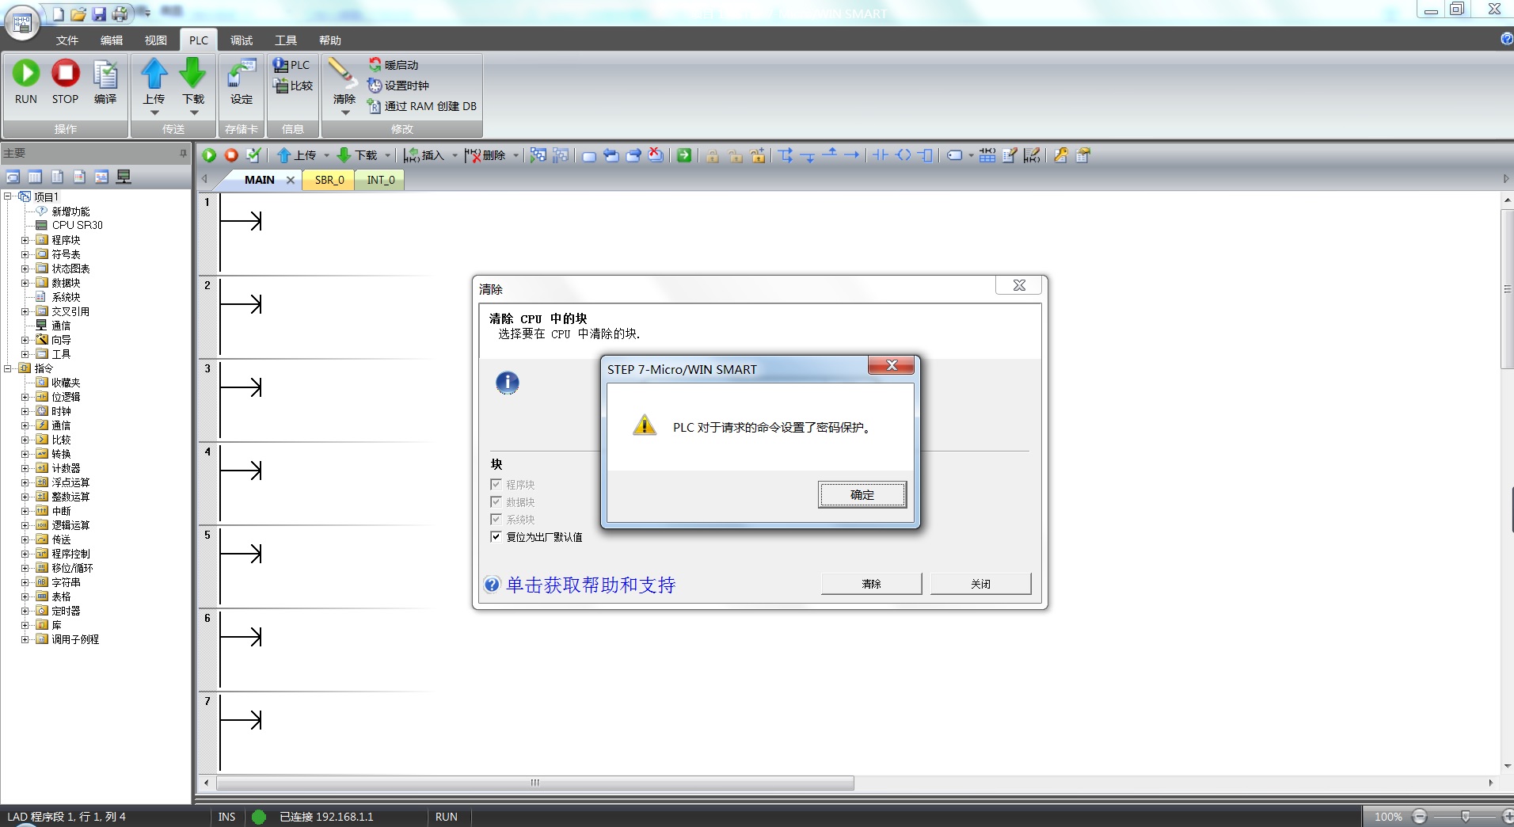
Task: Click the 上传 upload blue arrow icon
Action: point(154,74)
